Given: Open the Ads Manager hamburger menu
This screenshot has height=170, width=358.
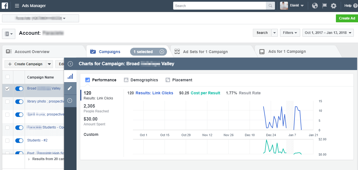Looking at the screenshot, I should click(x=17, y=6).
